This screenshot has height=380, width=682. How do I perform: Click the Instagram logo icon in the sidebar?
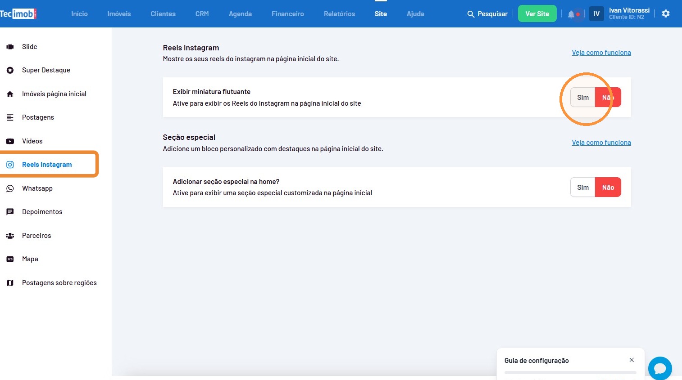tap(10, 165)
